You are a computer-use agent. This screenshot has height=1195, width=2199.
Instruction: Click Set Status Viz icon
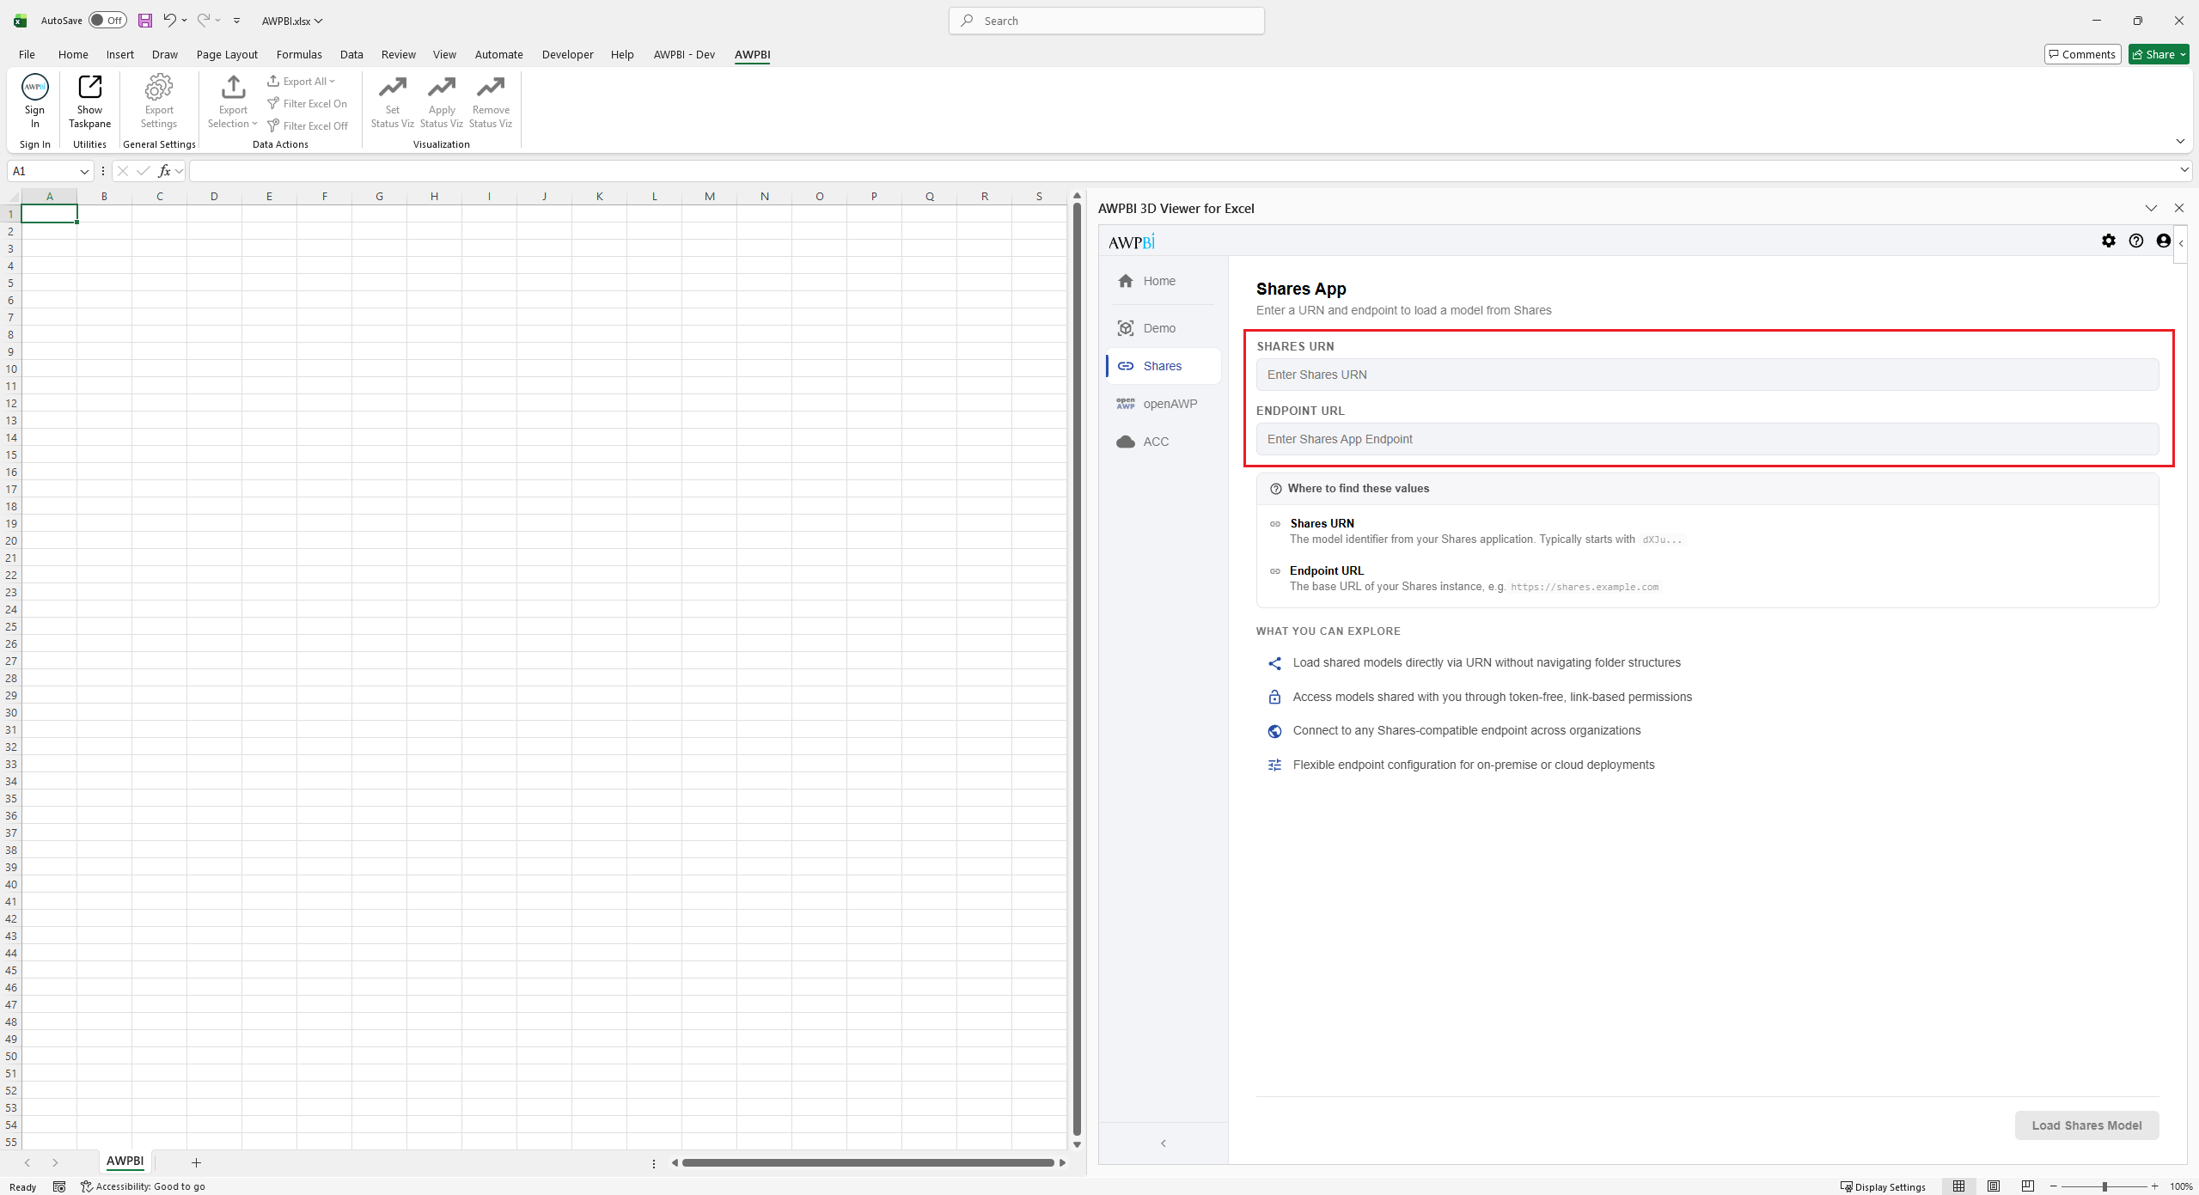(393, 87)
